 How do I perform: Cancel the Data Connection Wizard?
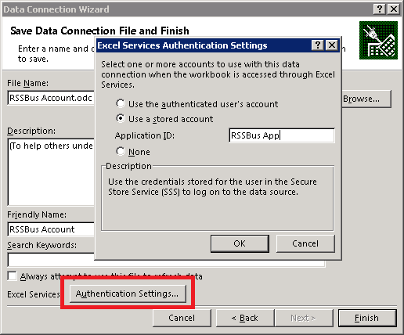[x=182, y=318]
